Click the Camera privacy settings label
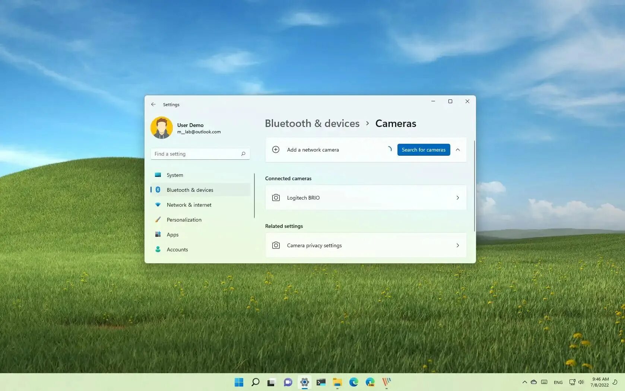The image size is (625, 391). [x=314, y=245]
